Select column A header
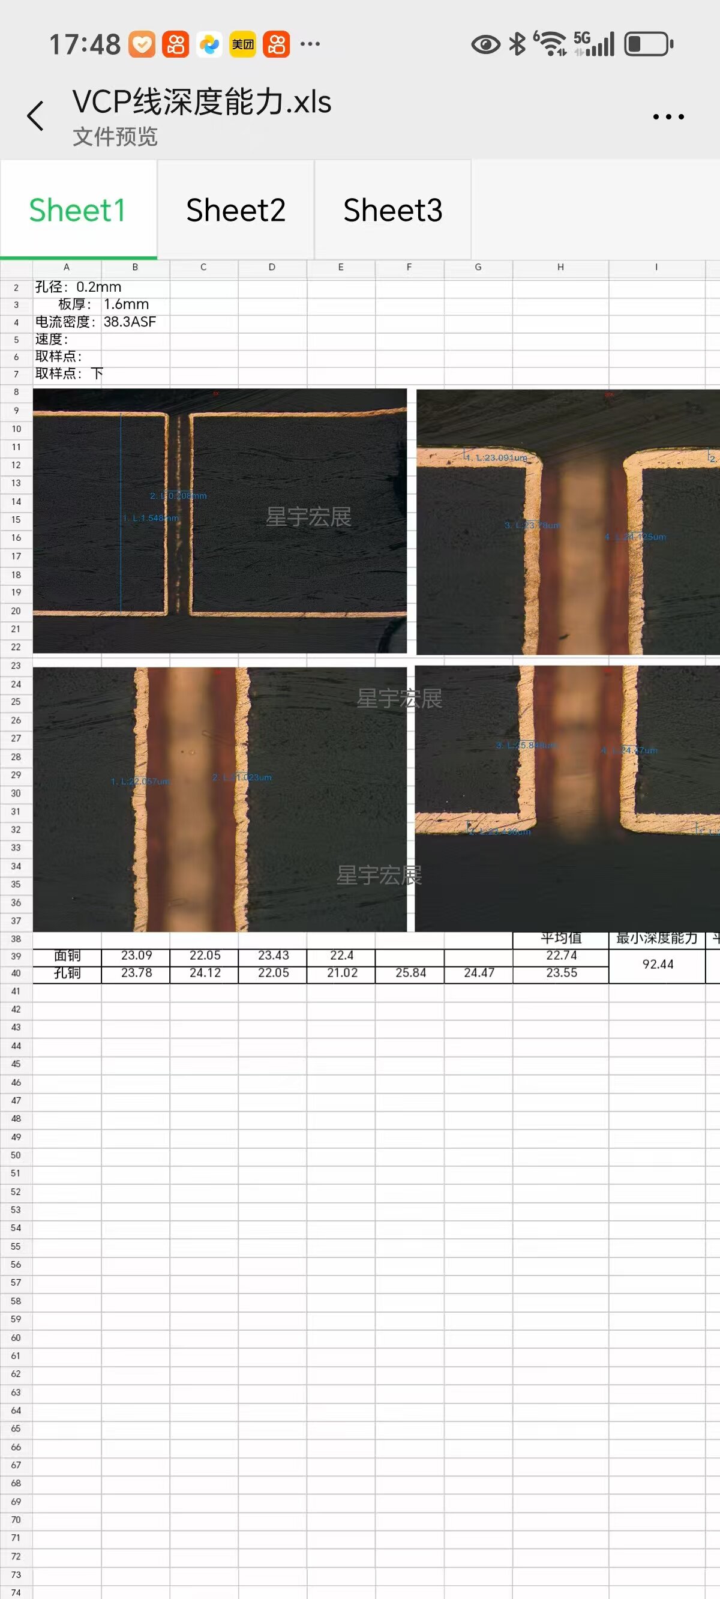The width and height of the screenshot is (720, 1599). (x=67, y=268)
